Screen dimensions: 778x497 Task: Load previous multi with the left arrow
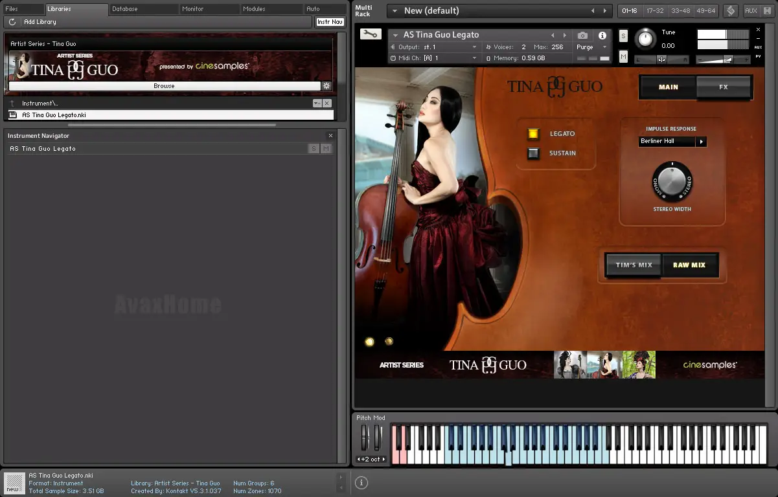coord(592,11)
